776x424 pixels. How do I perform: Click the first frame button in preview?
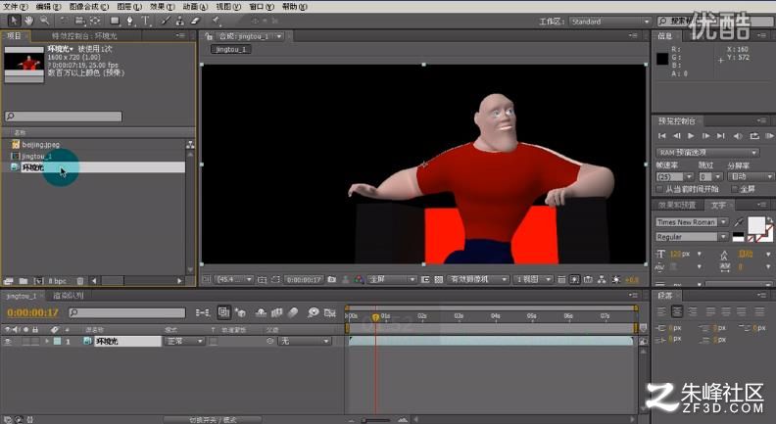[661, 135]
